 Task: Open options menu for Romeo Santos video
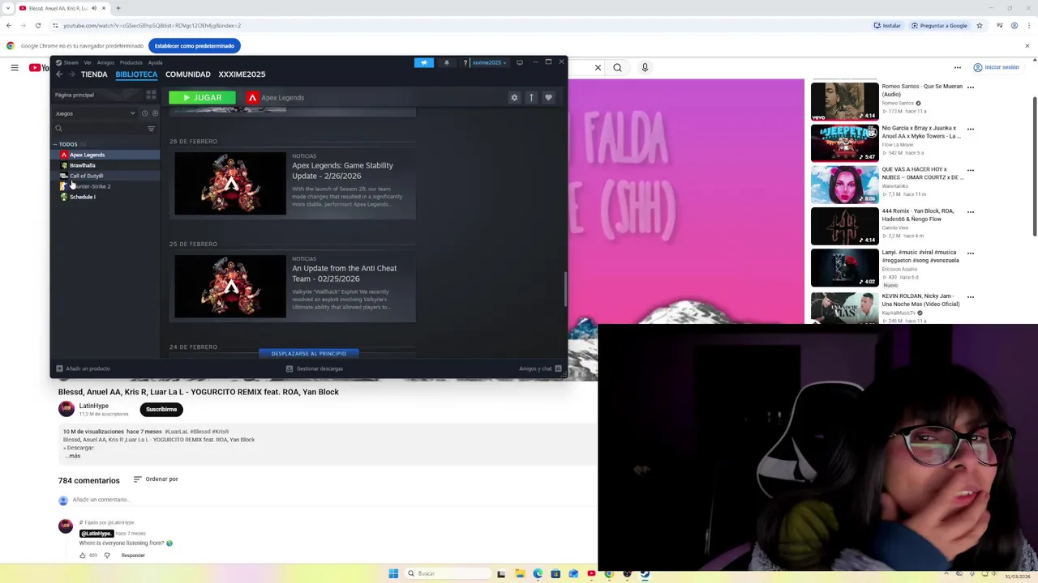pos(970,87)
